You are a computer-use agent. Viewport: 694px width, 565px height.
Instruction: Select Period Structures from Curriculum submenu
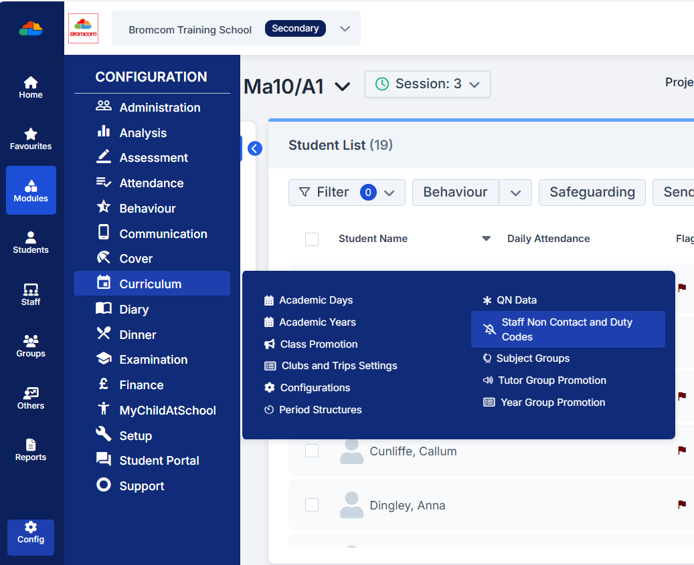tap(320, 410)
